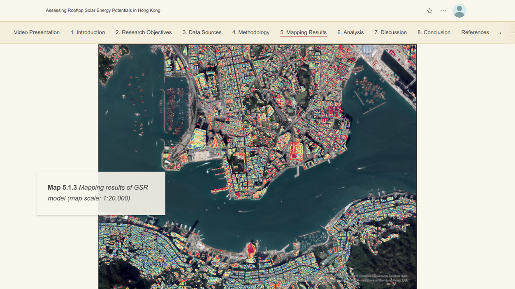
Task: Select the 3. Data Sources tab
Action: pyautogui.click(x=202, y=32)
